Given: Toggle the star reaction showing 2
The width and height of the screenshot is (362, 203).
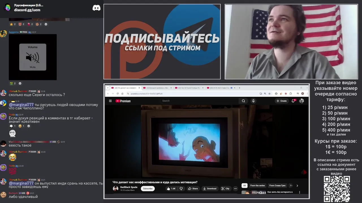Looking at the screenshot, I should (x=13, y=24).
